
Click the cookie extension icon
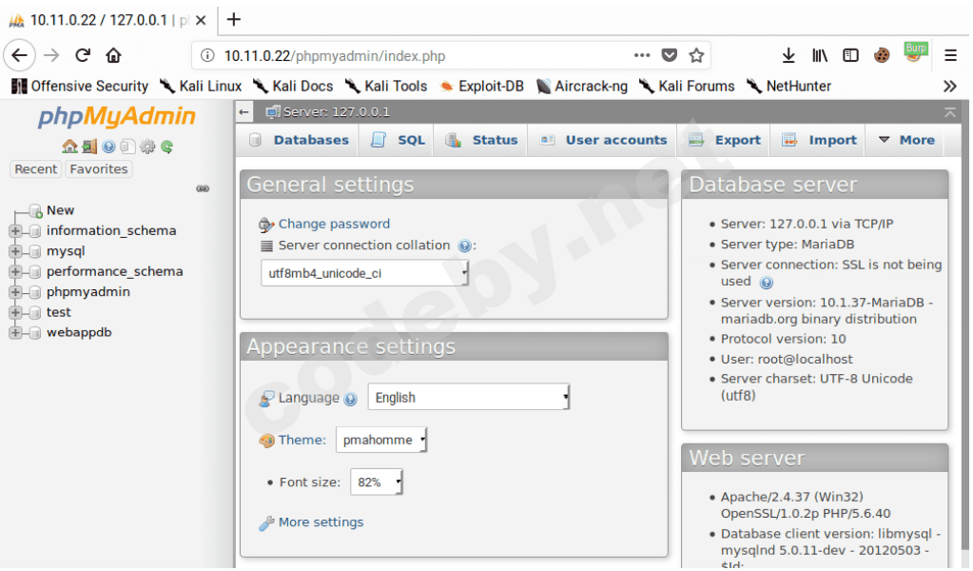(881, 55)
